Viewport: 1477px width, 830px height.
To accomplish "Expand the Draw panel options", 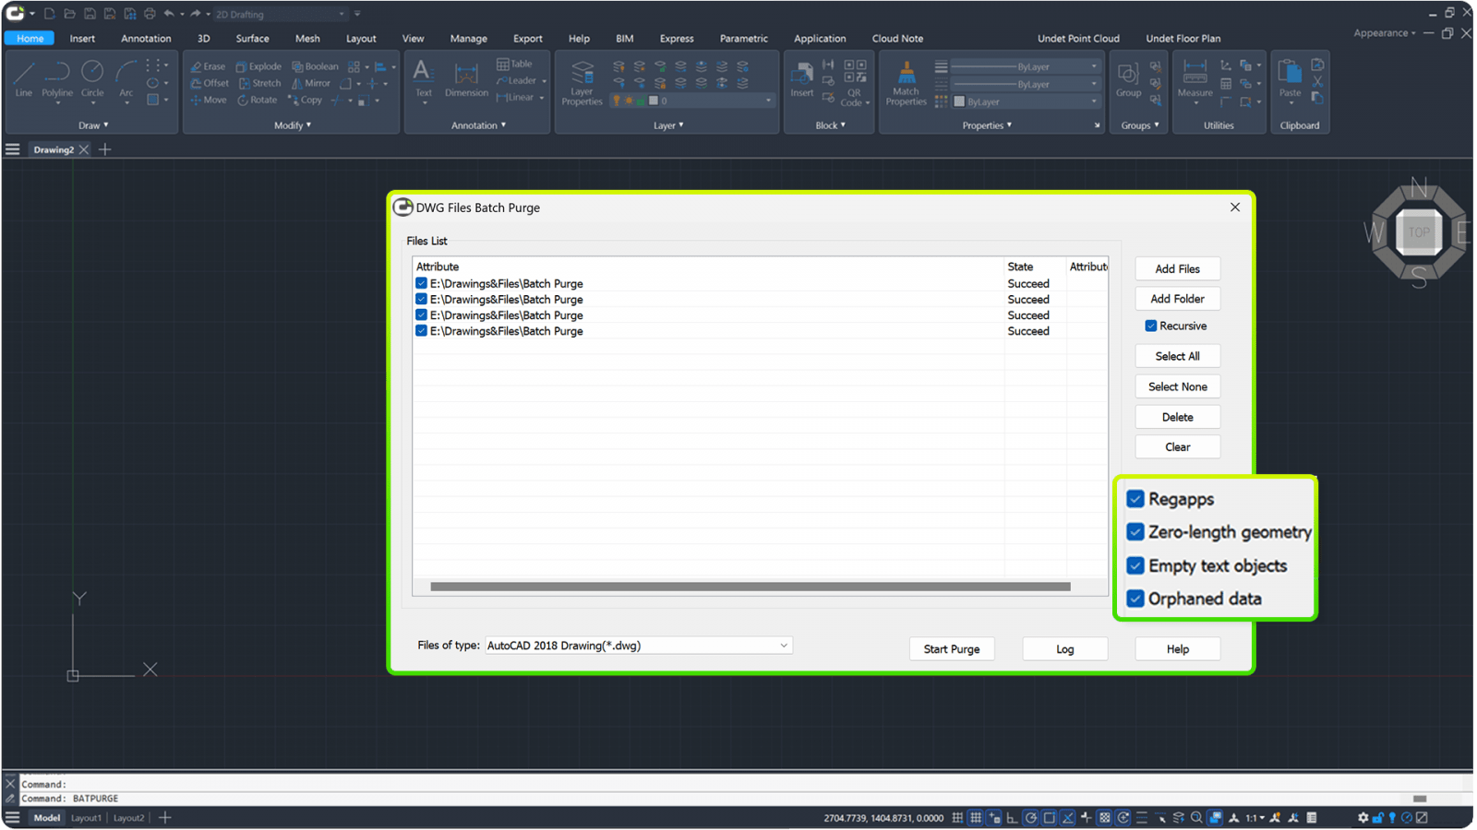I will (93, 125).
